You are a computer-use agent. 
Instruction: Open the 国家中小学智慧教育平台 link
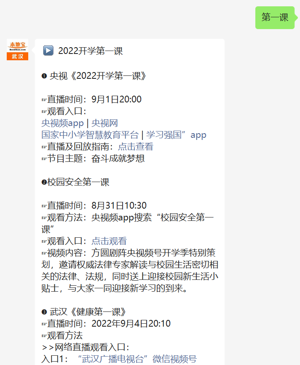(x=90, y=135)
